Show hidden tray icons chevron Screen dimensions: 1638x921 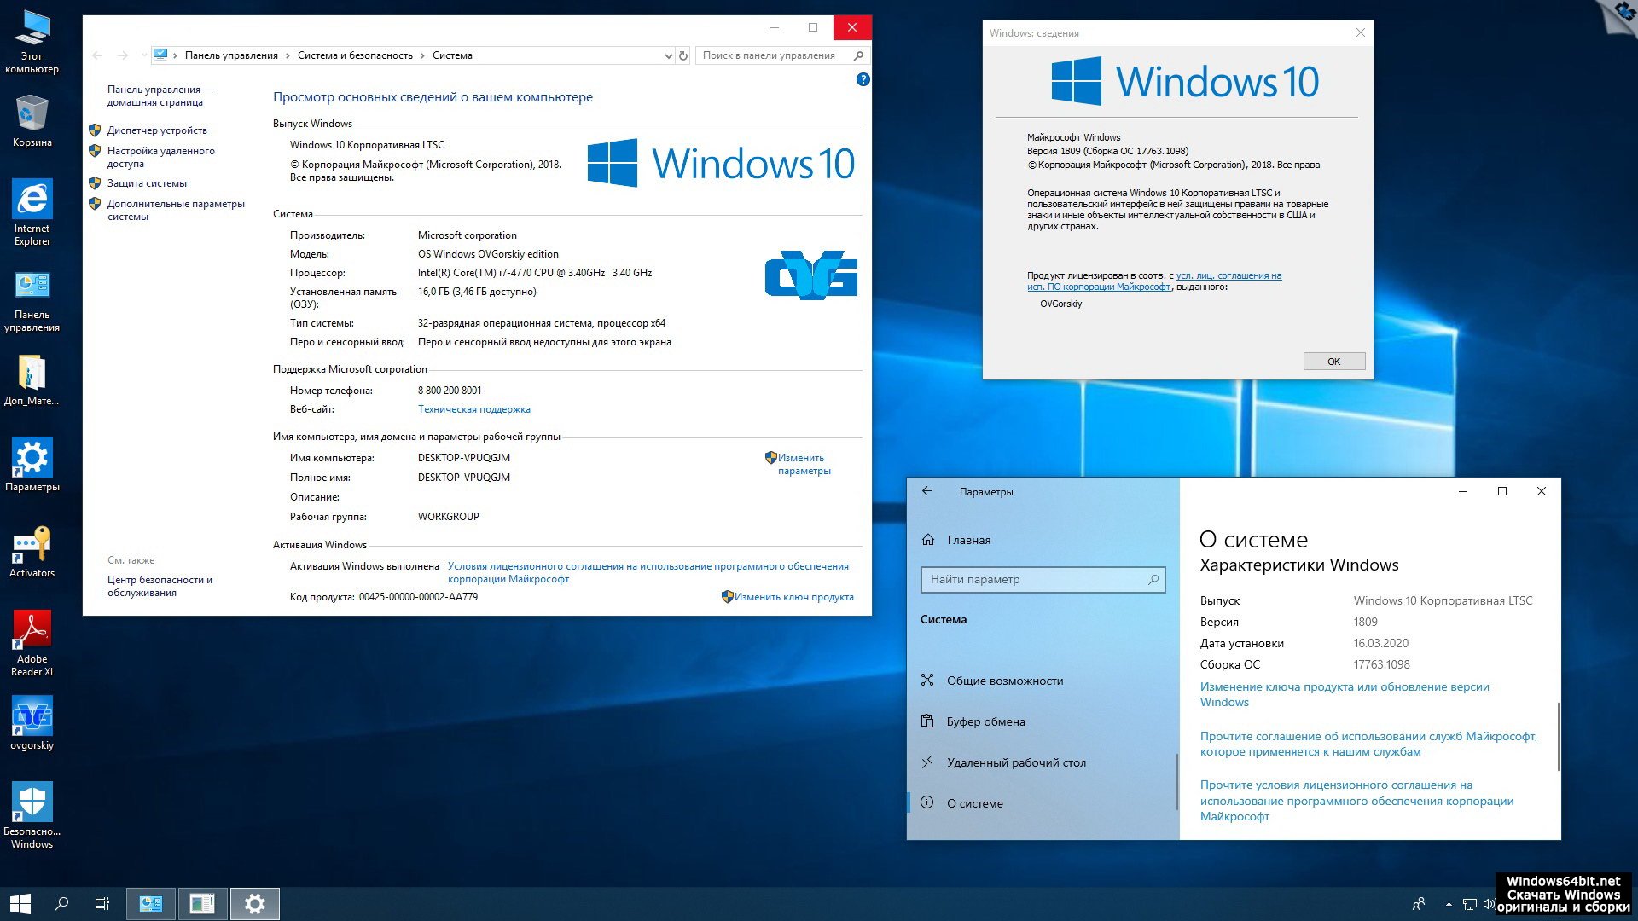click(1449, 904)
